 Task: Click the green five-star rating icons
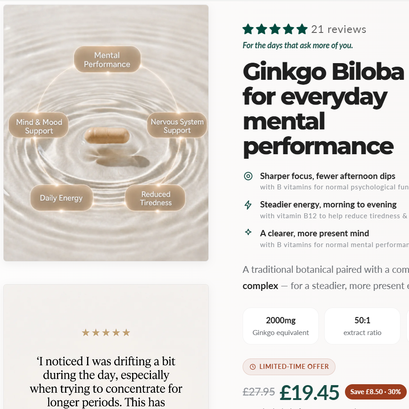(x=275, y=29)
